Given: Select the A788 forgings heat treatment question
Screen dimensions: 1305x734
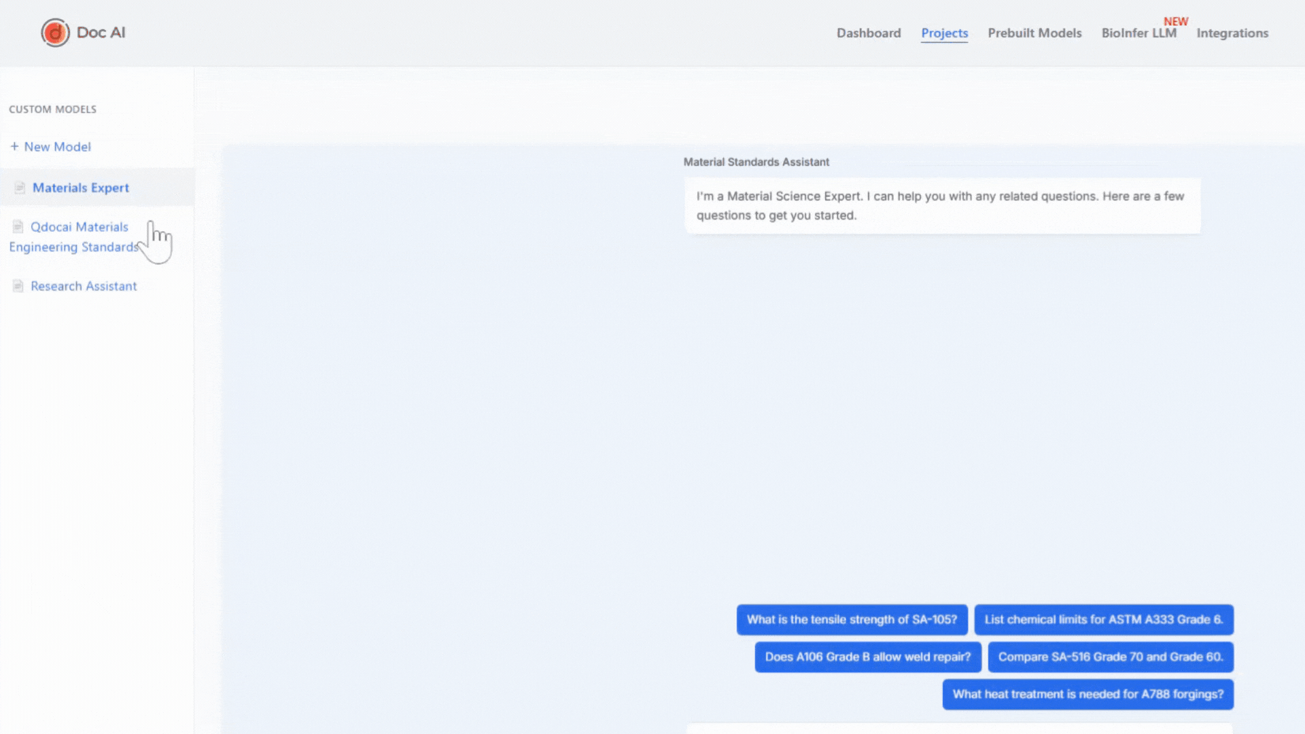Looking at the screenshot, I should coord(1087,695).
